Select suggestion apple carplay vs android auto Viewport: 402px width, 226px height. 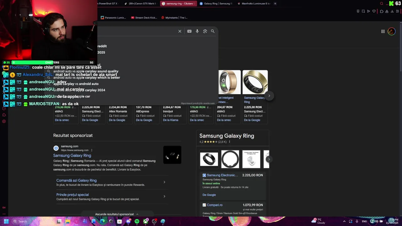76,84
